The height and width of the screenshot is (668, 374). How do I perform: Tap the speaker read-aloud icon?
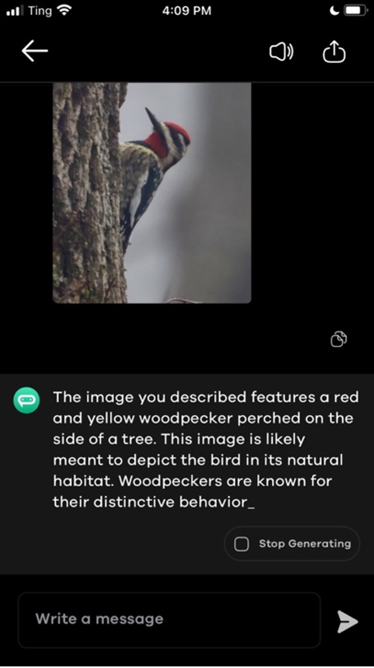click(x=281, y=52)
